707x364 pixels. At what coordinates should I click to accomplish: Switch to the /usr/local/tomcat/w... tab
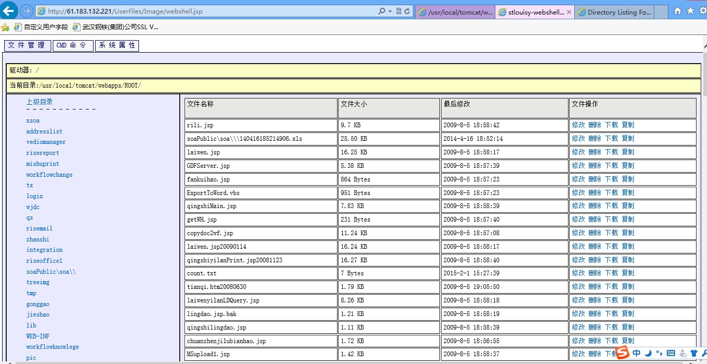tap(455, 12)
